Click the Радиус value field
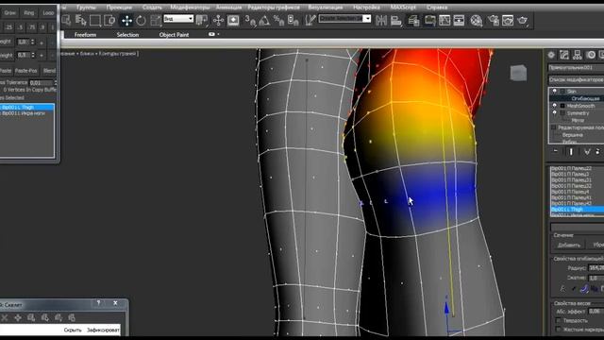The width and height of the screenshot is (604, 340). tap(596, 268)
